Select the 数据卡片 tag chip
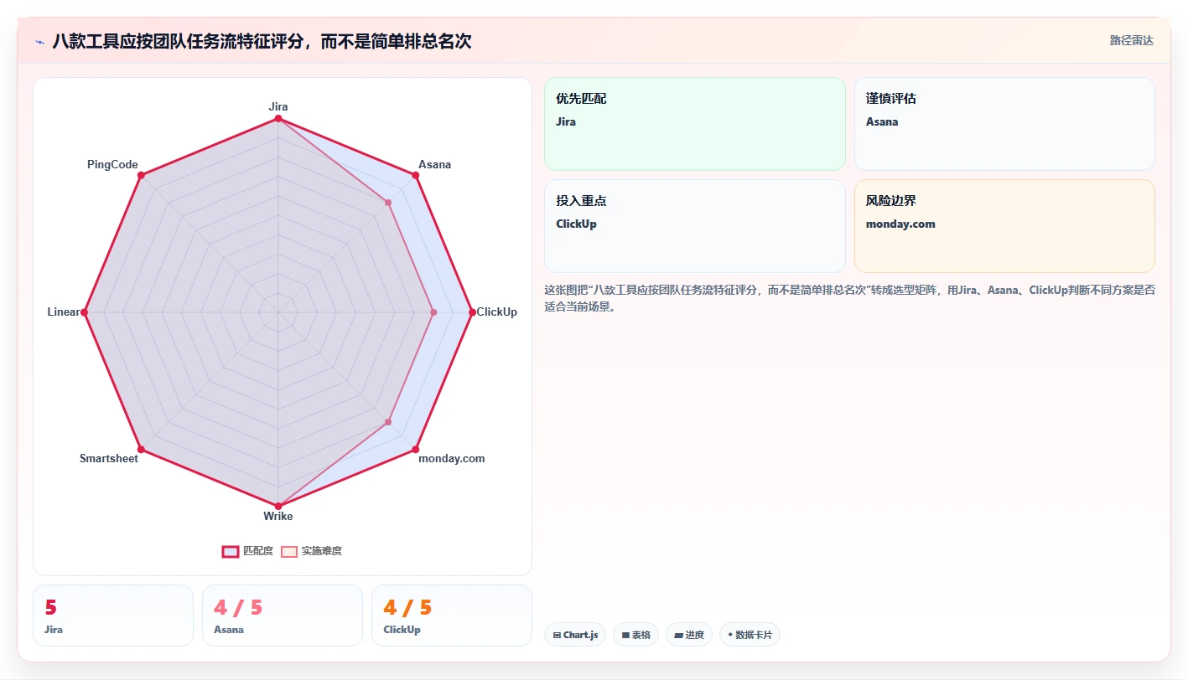 [x=750, y=635]
